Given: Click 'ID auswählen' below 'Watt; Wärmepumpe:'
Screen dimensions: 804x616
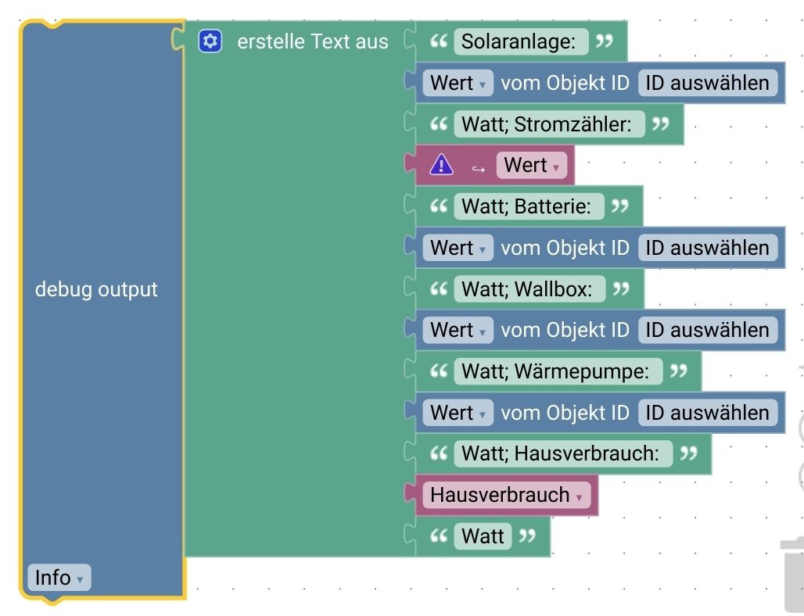Looking at the screenshot, I should point(707,413).
